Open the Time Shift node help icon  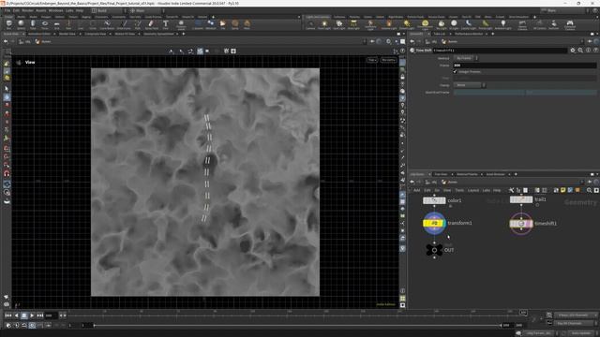point(595,50)
